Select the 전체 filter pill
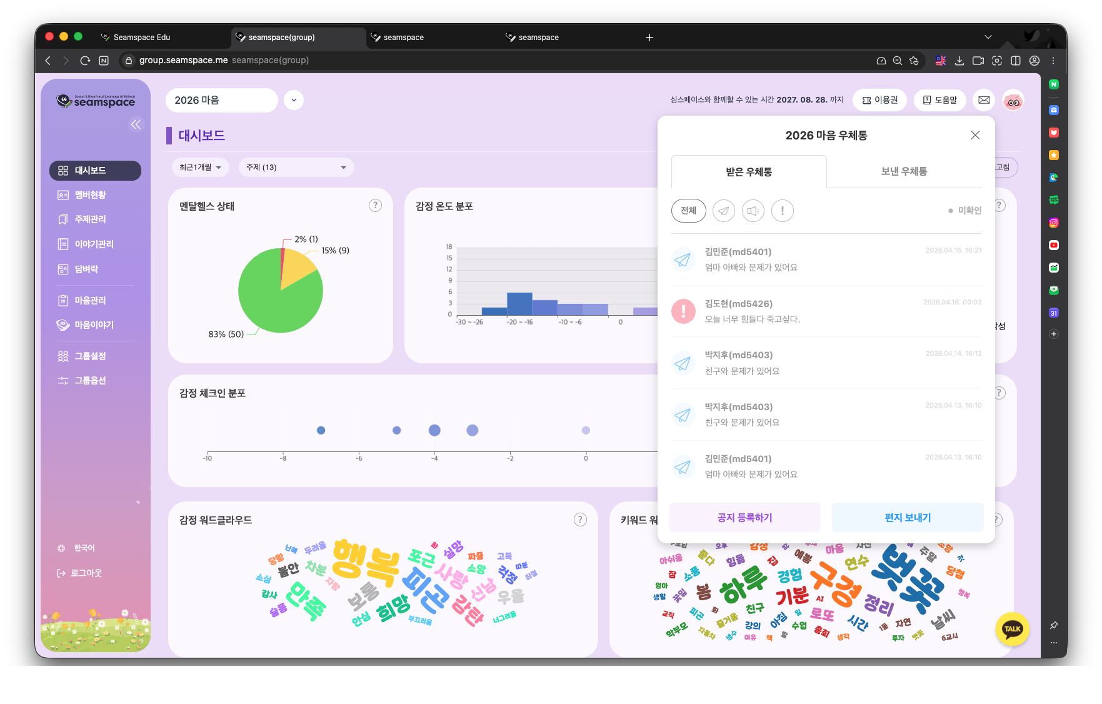 coord(688,211)
